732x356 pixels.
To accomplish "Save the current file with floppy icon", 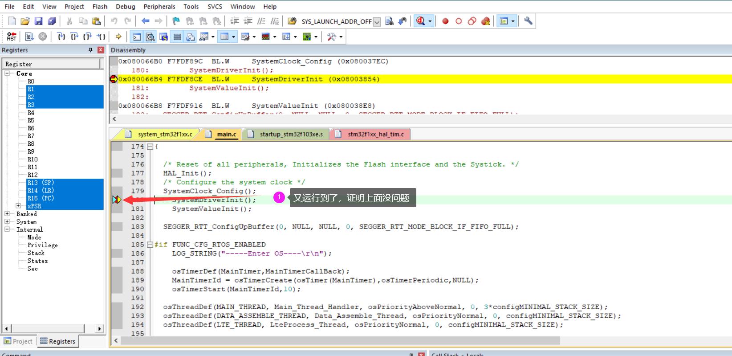I will point(38,21).
